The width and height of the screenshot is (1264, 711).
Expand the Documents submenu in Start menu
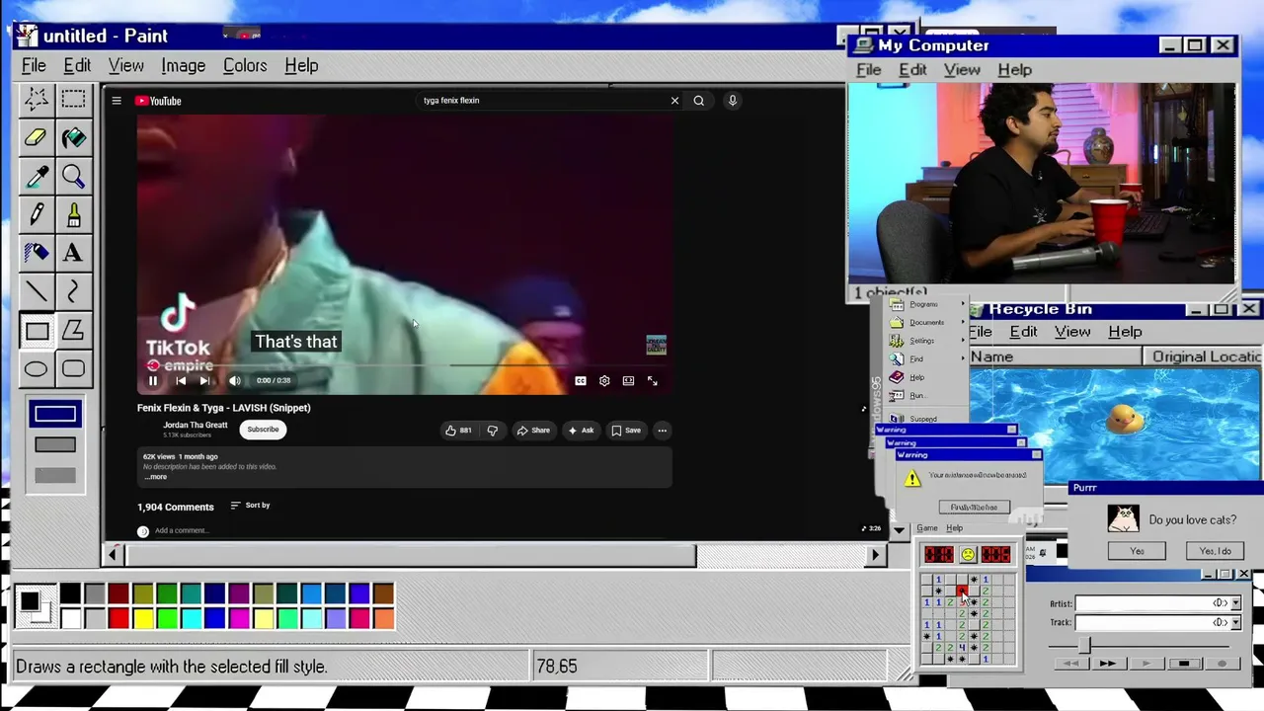click(926, 323)
